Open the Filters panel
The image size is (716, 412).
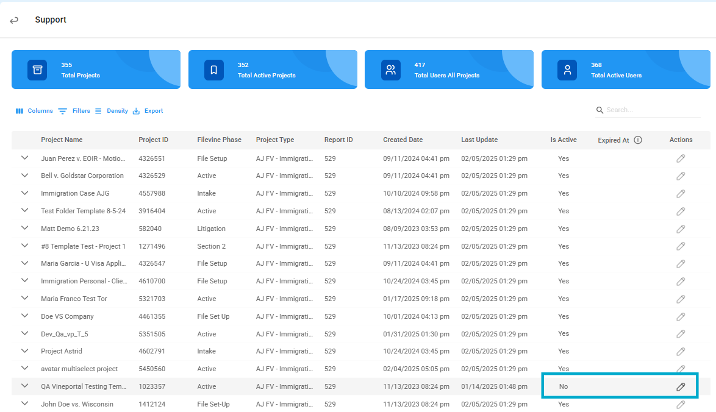pyautogui.click(x=74, y=111)
